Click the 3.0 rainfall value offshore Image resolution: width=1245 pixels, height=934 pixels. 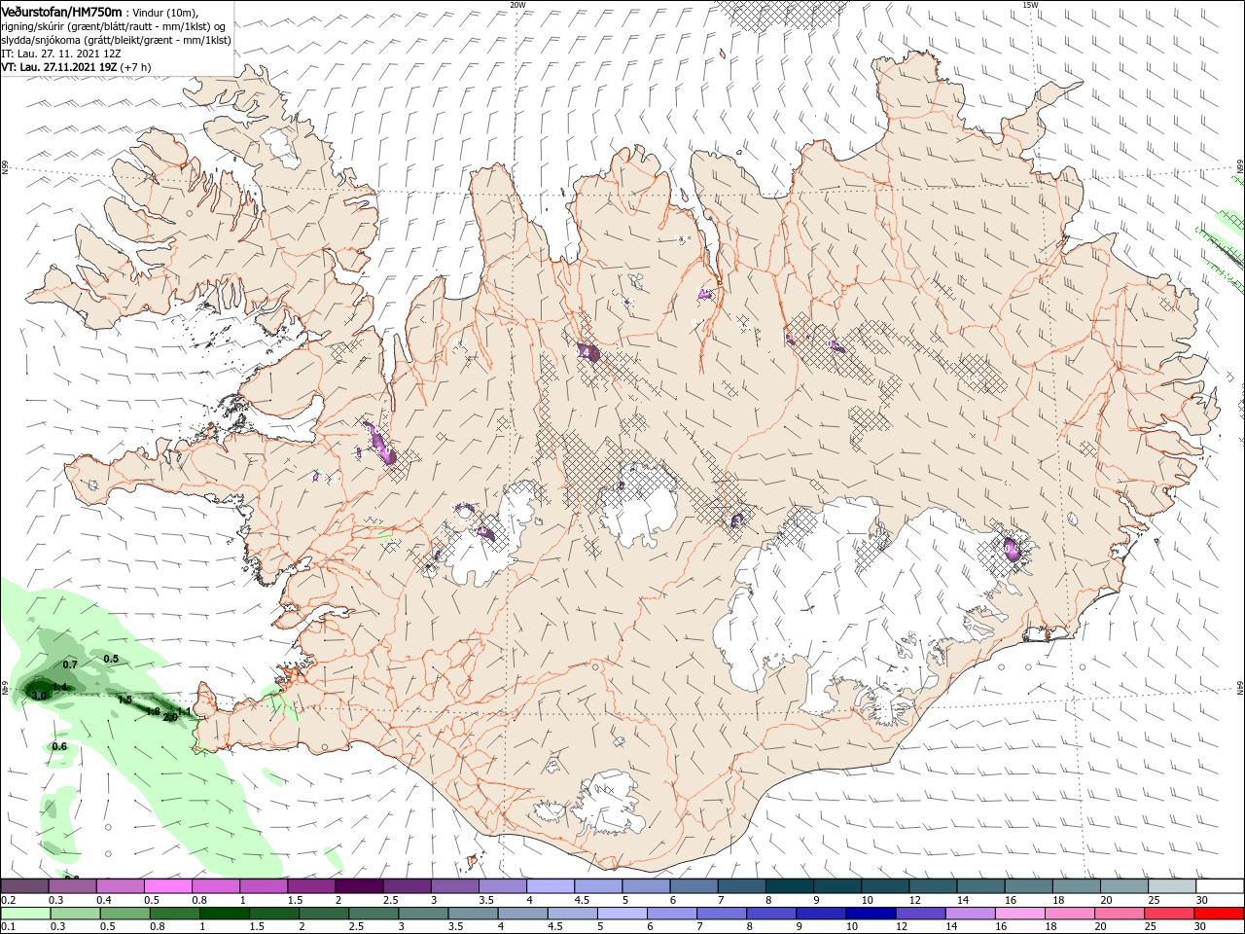[39, 696]
